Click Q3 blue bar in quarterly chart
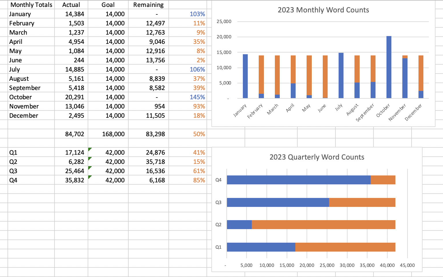The width and height of the screenshot is (443, 277). point(278,202)
